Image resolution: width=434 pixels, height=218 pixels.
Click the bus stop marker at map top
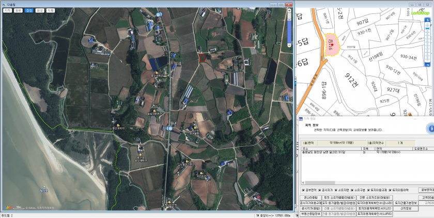(158, 14)
